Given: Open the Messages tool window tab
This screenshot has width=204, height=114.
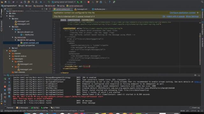Looking at the screenshot, I should point(22,108).
